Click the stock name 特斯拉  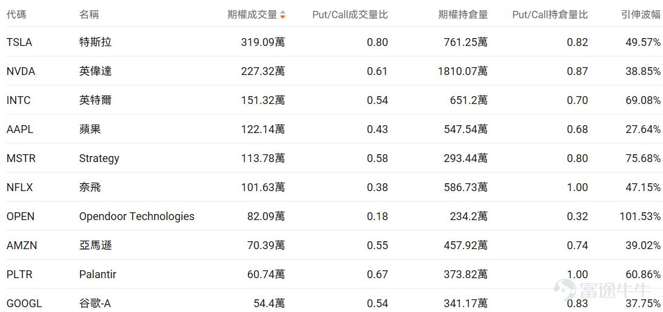(x=96, y=42)
